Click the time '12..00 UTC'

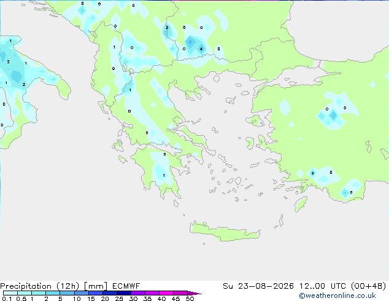[323, 286]
